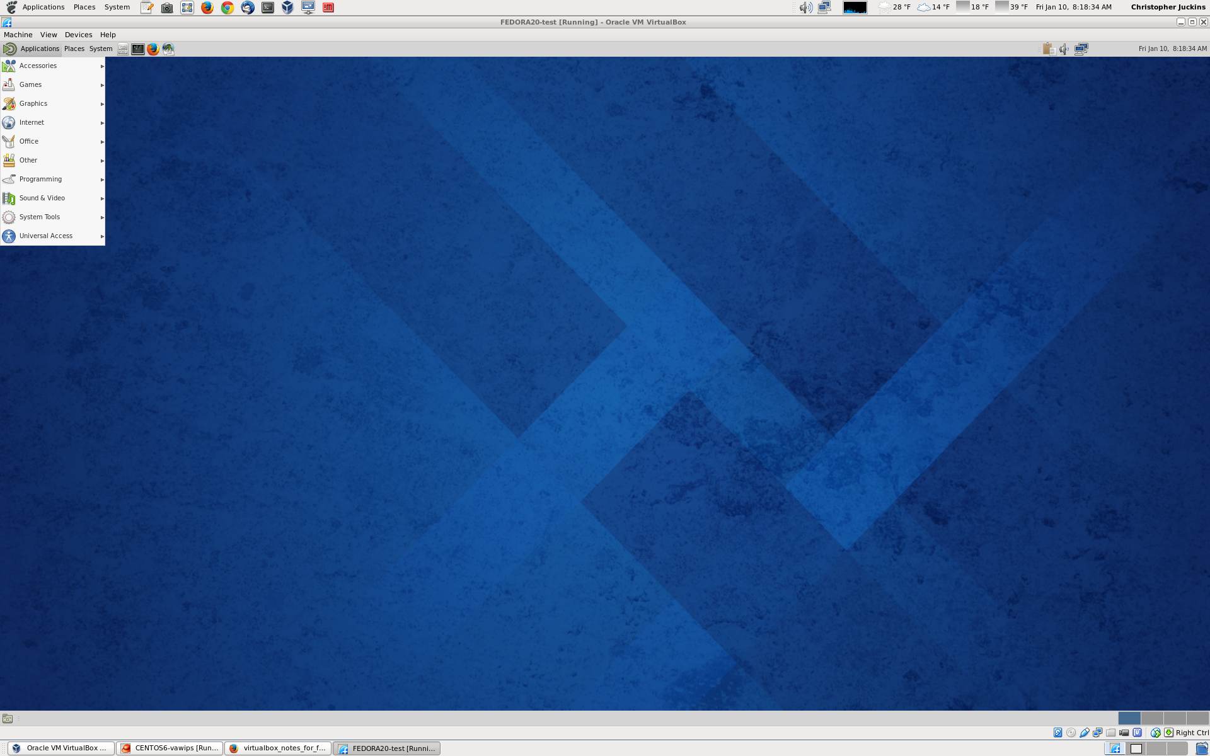Image resolution: width=1210 pixels, height=756 pixels.
Task: Click the VirtualBox shared folders indicator
Action: [x=1110, y=733]
